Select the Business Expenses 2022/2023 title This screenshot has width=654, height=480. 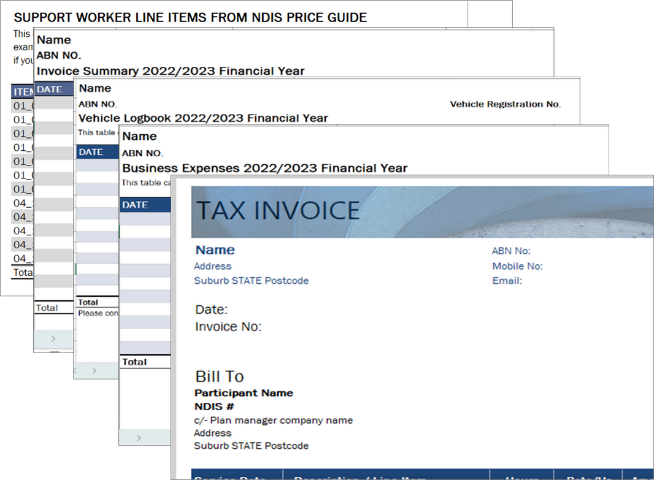click(264, 168)
